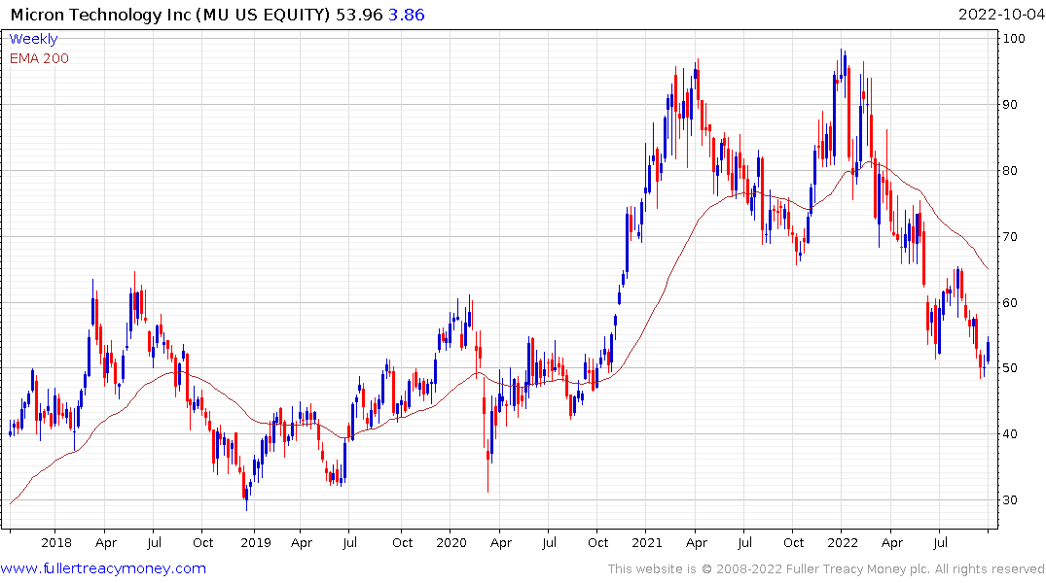Image resolution: width=1046 pixels, height=583 pixels.
Task: Select the 2019 time axis label
Action: [x=256, y=543]
